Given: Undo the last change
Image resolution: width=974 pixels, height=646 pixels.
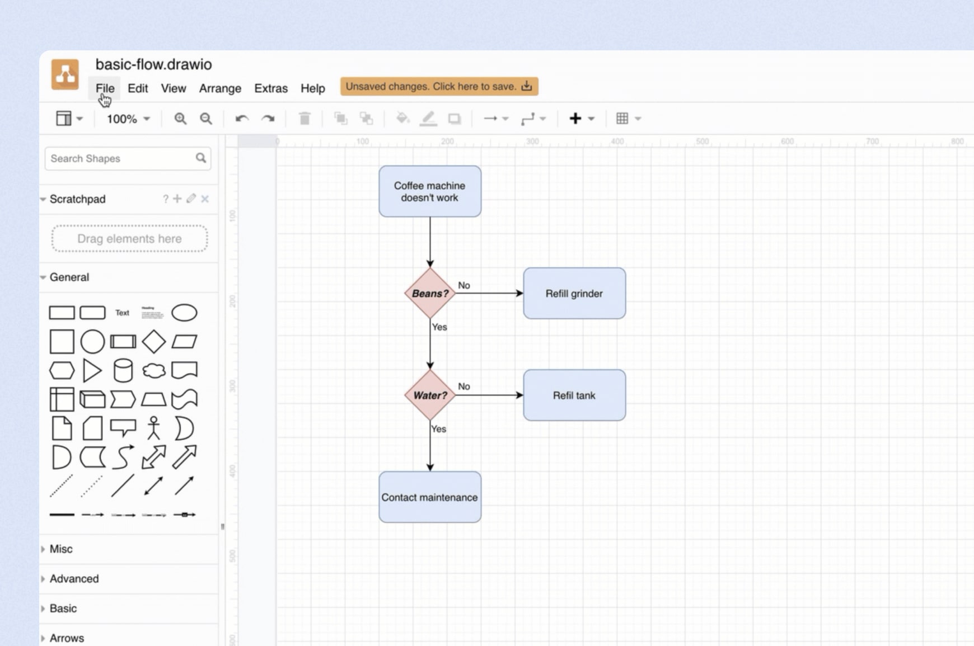Looking at the screenshot, I should pos(242,119).
